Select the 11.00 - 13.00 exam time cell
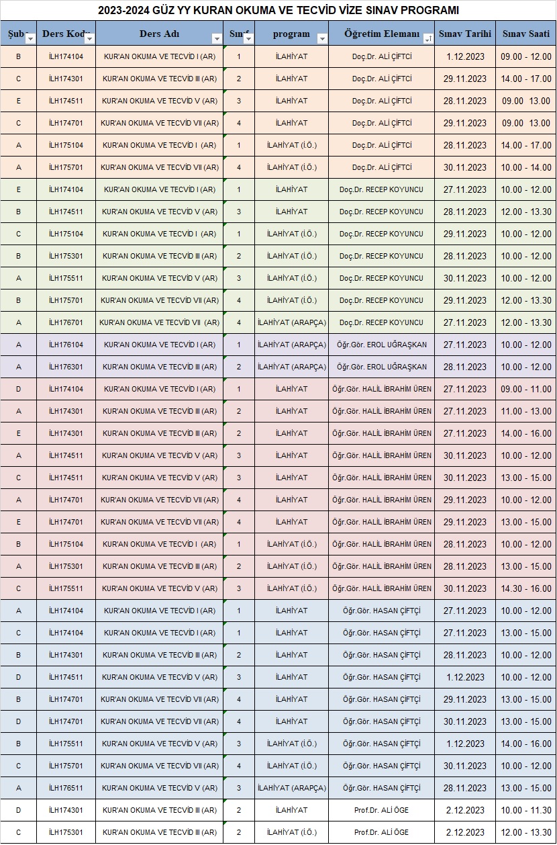Image resolution: width=557 pixels, height=845 pixels. coord(525,411)
